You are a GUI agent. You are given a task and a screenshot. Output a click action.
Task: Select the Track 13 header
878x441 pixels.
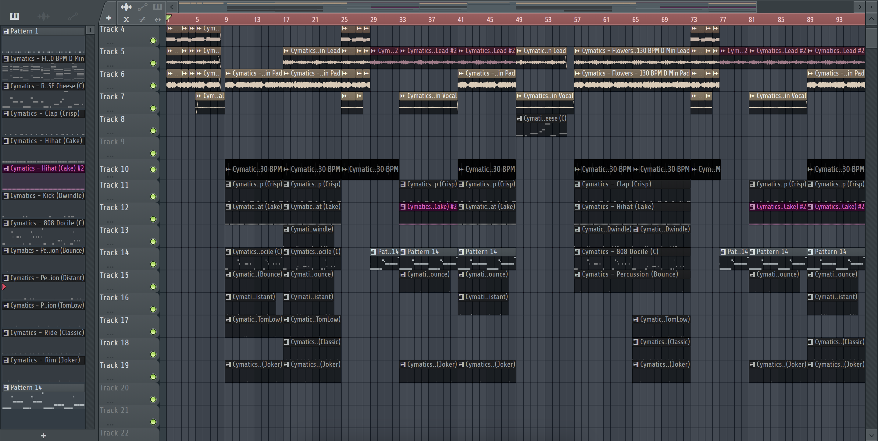click(129, 236)
